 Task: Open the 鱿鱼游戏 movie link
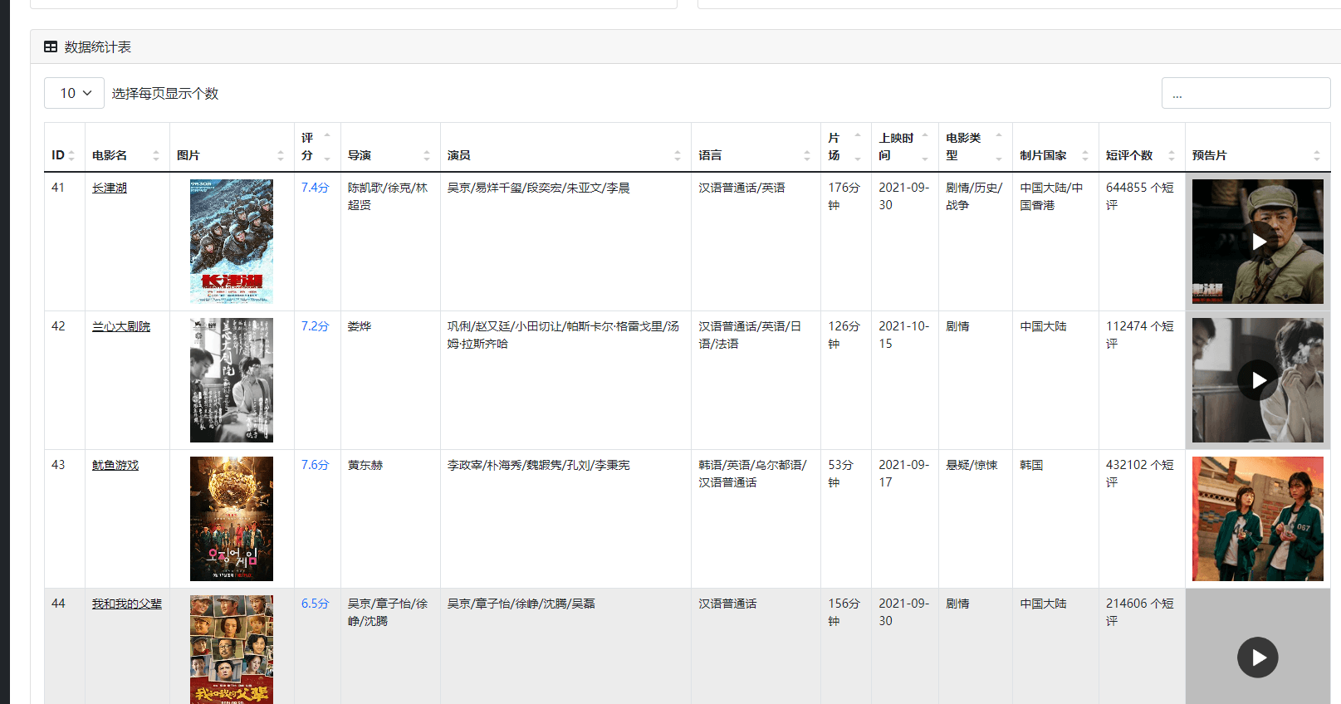point(115,466)
